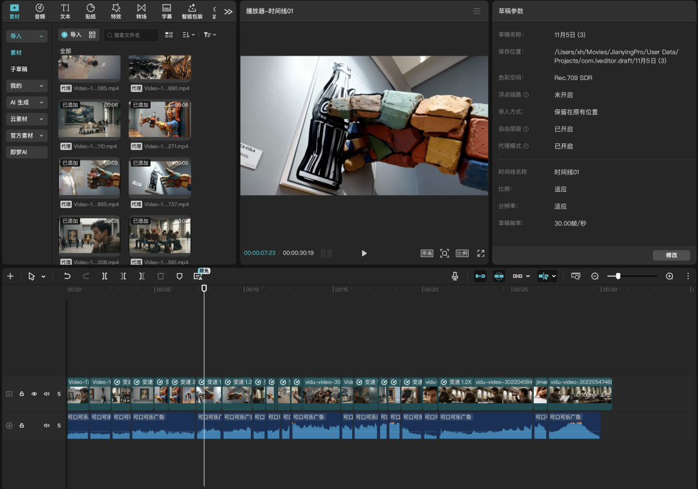The image size is (698, 489).
Task: Open the 贴纸 (stickers) panel
Action: coord(90,11)
